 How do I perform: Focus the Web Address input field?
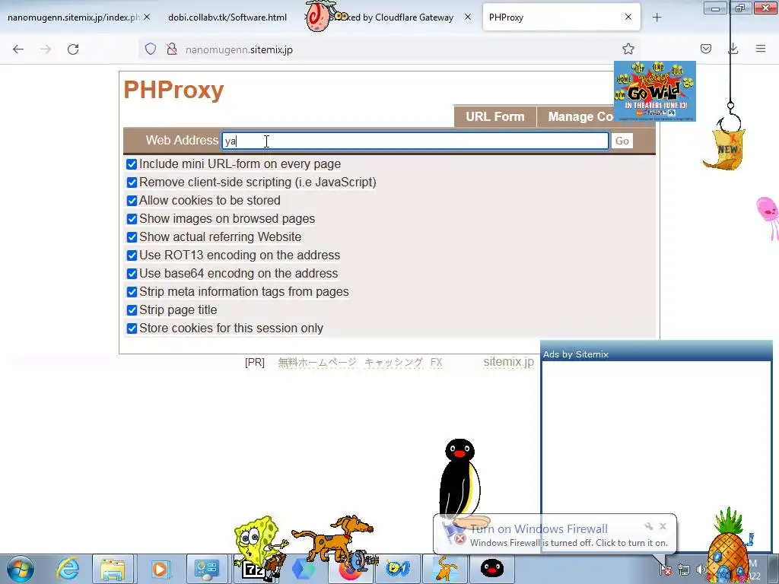click(415, 141)
